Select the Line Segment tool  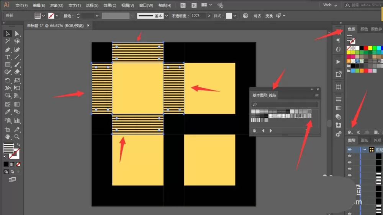17,57
